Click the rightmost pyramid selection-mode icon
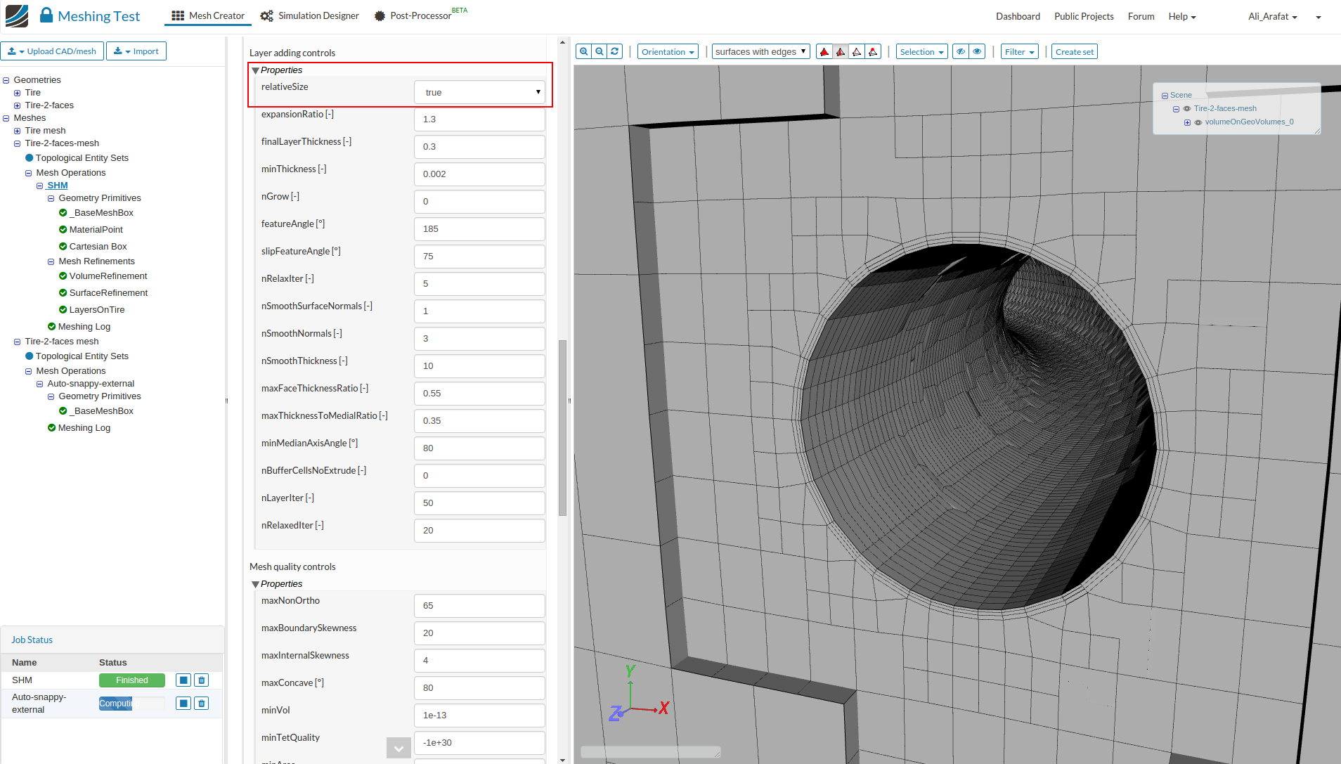This screenshot has width=1341, height=764. (x=873, y=51)
